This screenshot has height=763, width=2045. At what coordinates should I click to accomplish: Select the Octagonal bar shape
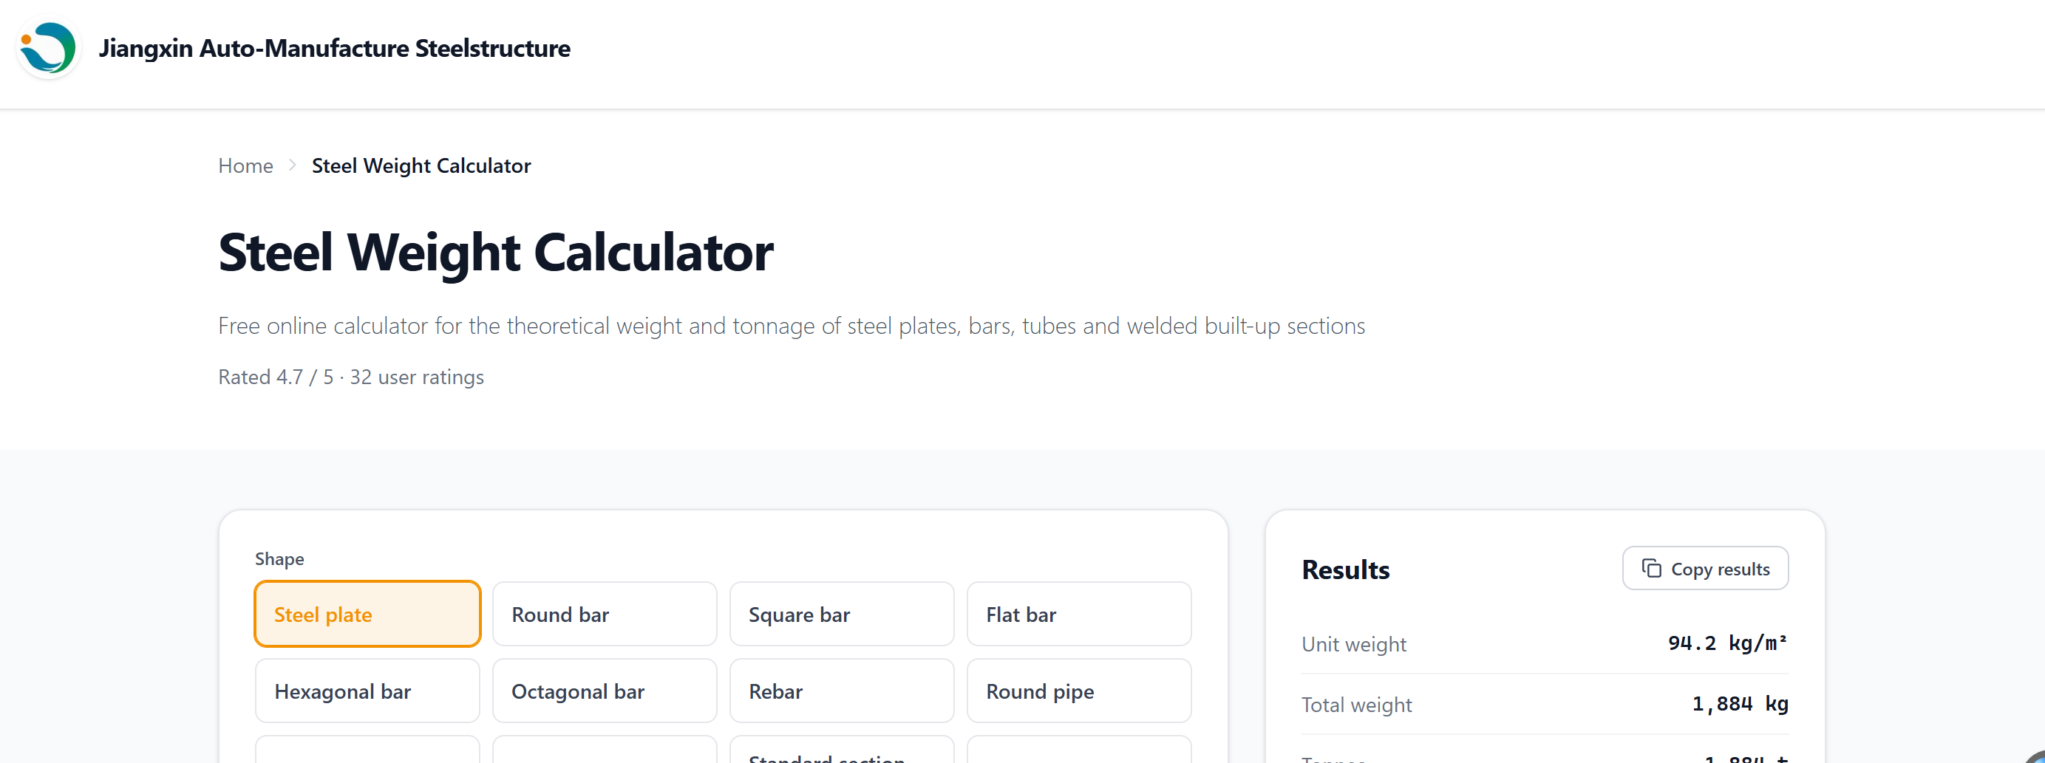604,691
